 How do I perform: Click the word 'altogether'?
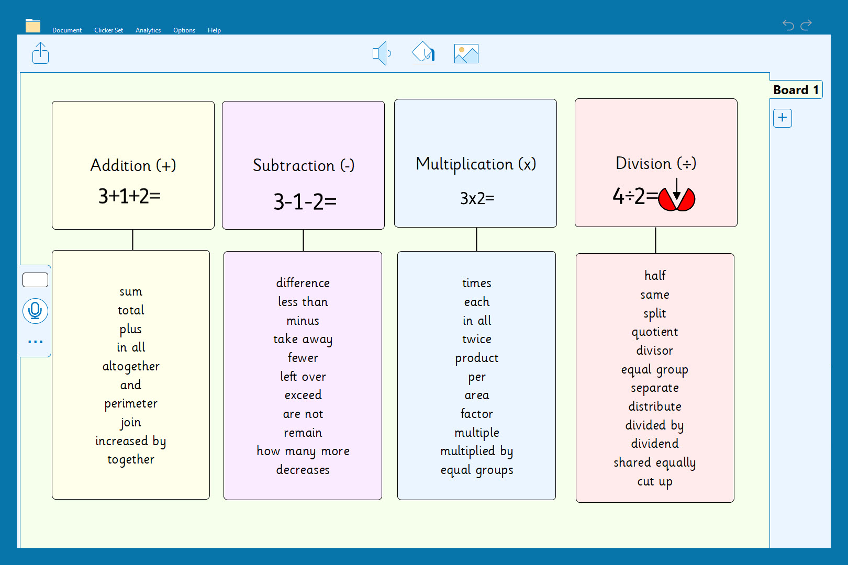click(131, 366)
